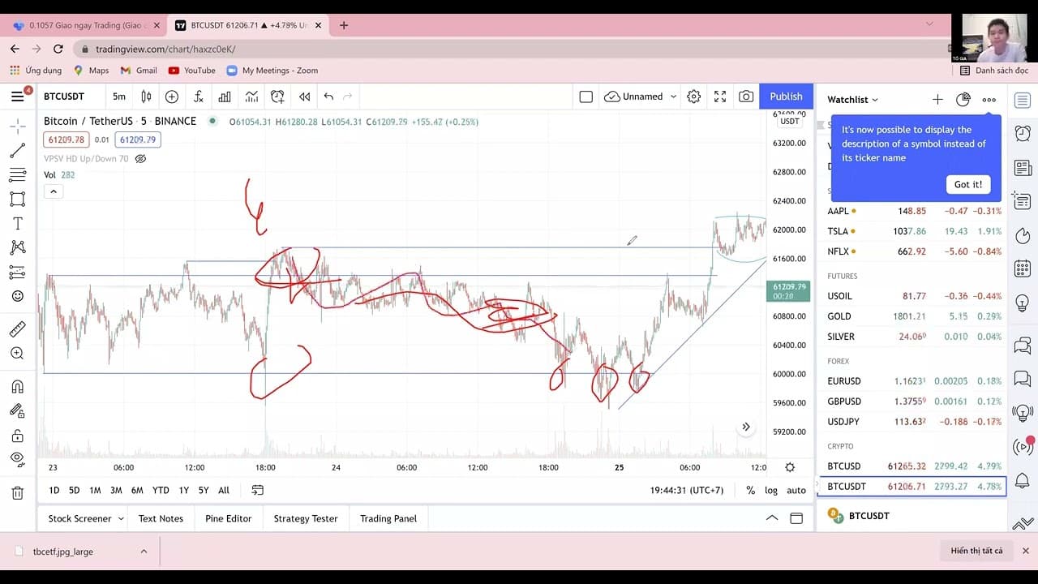
Task: Show the VPSV HD Up/Down indicator
Action: (x=140, y=159)
